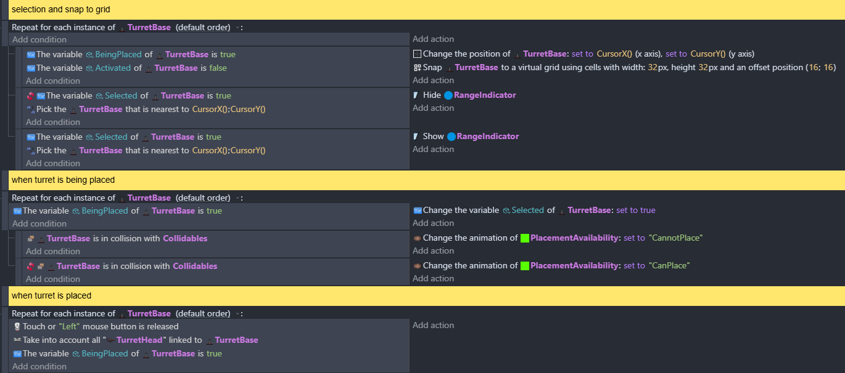This screenshot has height=373, width=845.
Task: Click the grid Snap icon in the Snap TurretBase action
Action: click(418, 68)
